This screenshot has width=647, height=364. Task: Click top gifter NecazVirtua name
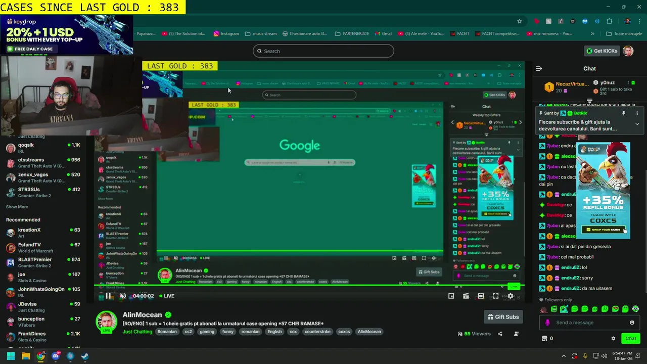572,84
